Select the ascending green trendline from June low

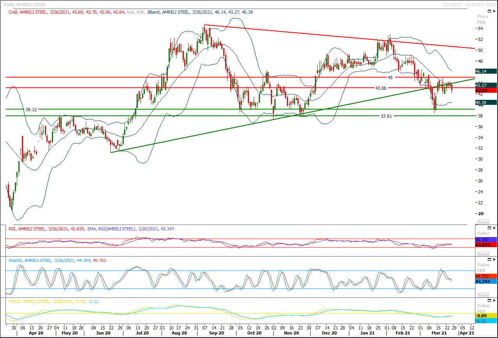point(293,115)
